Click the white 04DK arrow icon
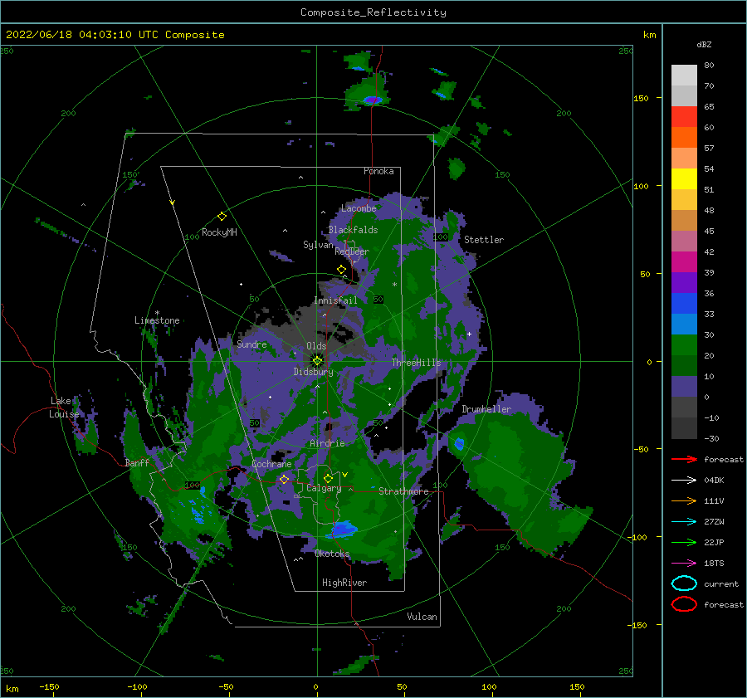 coord(684,480)
